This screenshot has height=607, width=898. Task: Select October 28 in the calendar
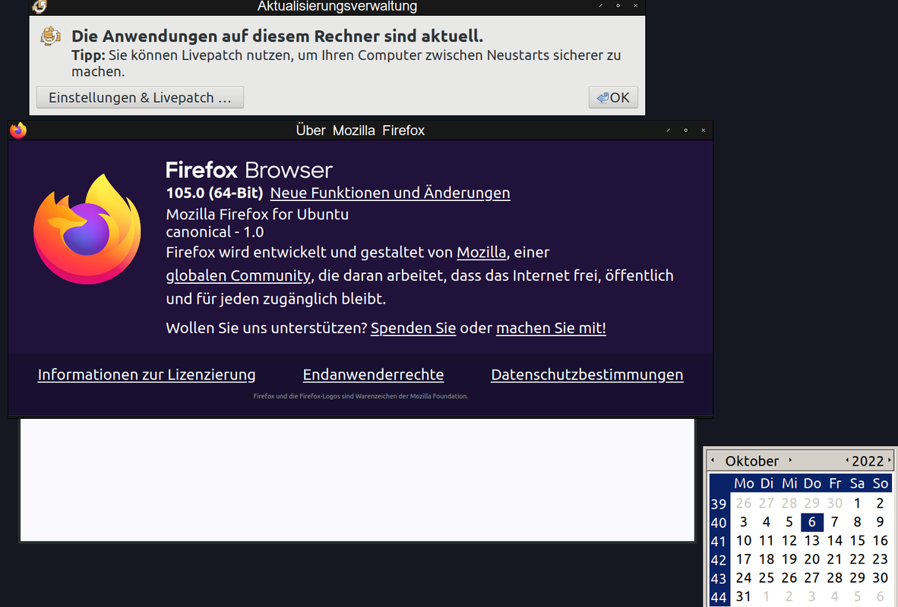(834, 578)
